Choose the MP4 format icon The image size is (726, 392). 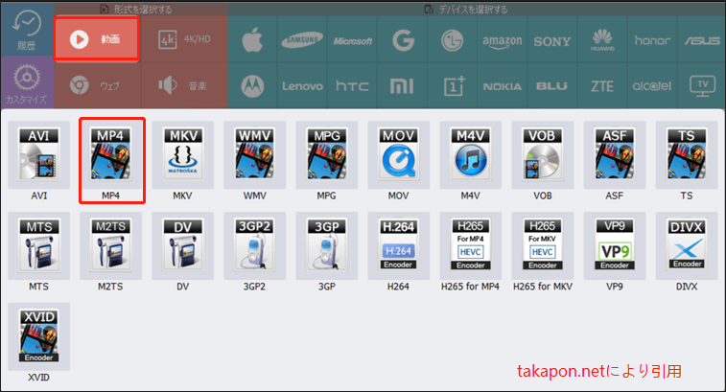(x=110, y=155)
